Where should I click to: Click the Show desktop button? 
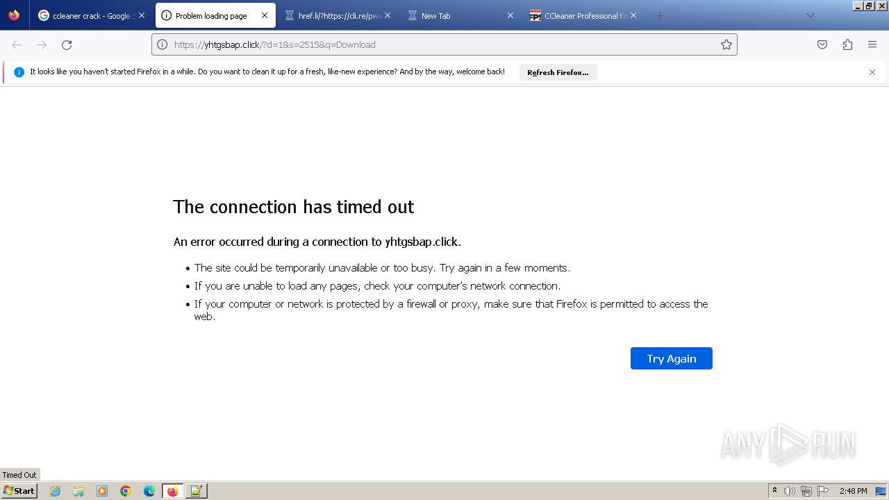(881, 491)
